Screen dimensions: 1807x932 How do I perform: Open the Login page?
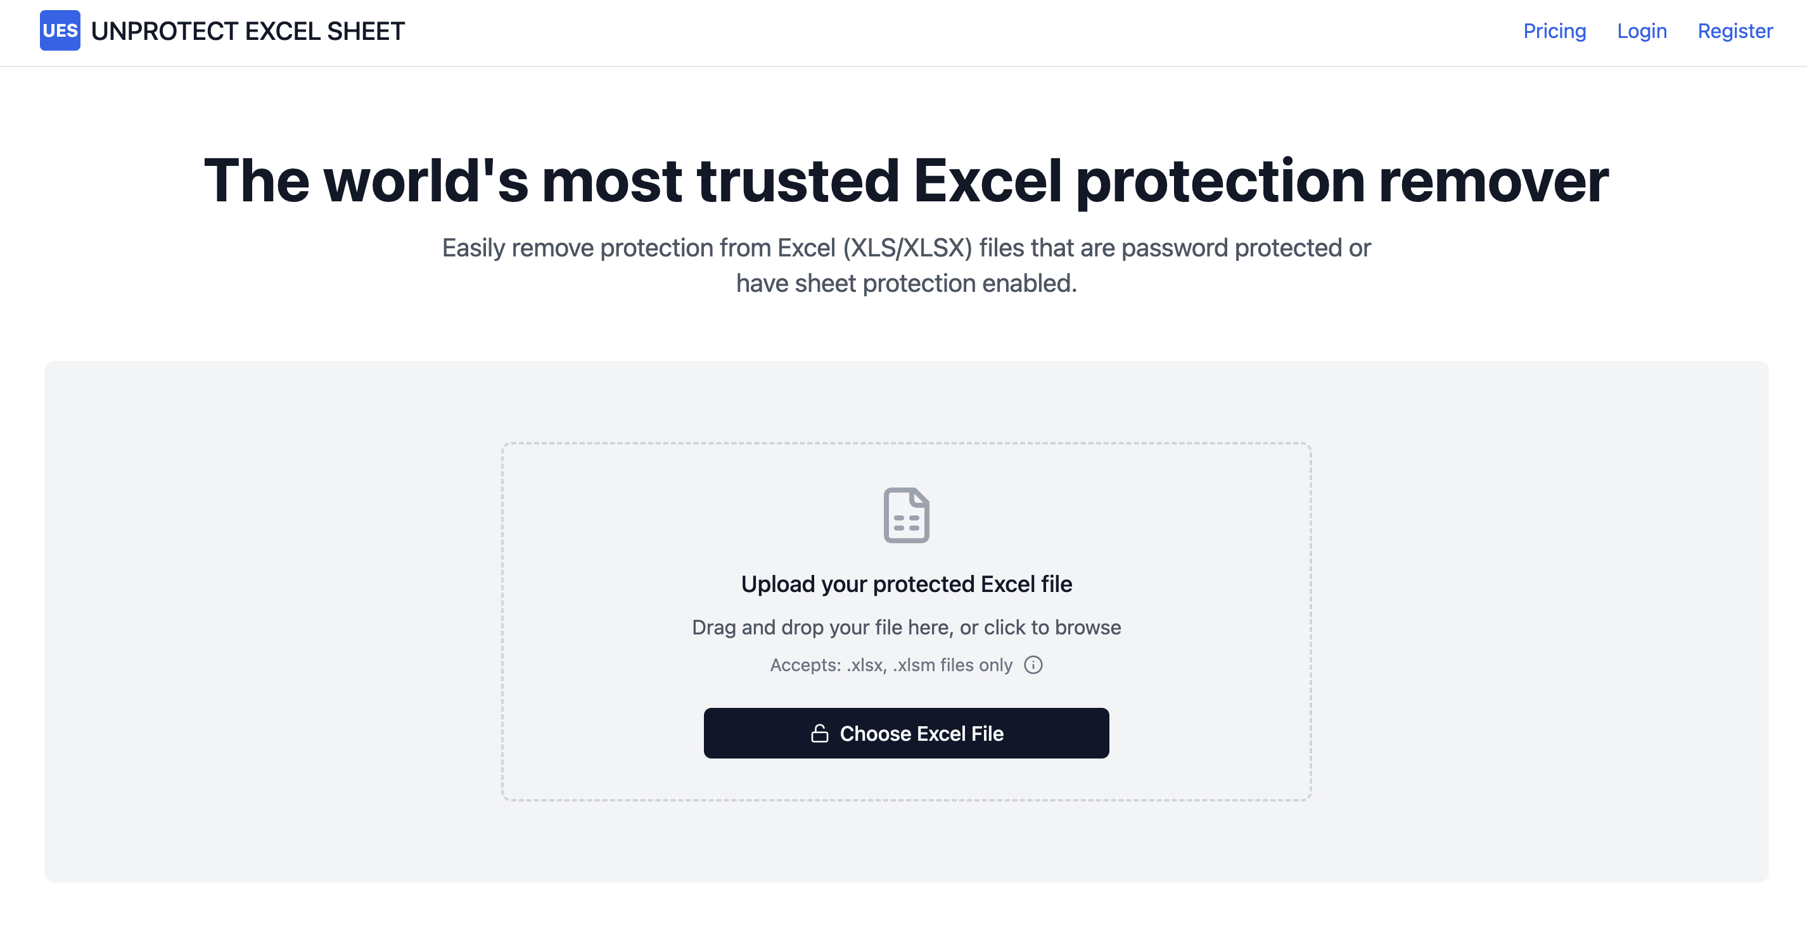(1642, 32)
